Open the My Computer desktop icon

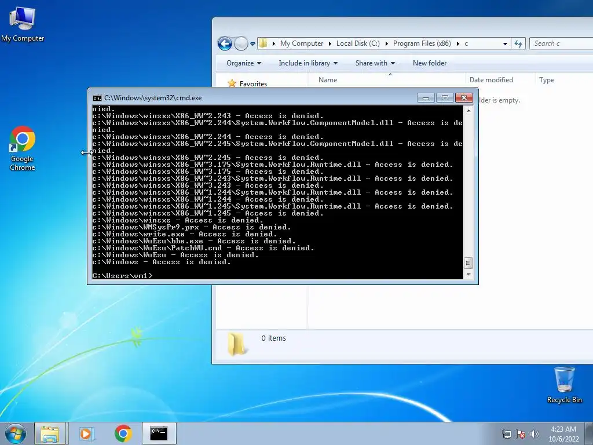point(23,23)
